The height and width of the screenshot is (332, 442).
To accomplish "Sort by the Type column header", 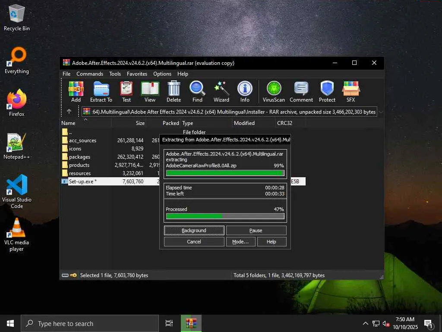I will 206,123.
